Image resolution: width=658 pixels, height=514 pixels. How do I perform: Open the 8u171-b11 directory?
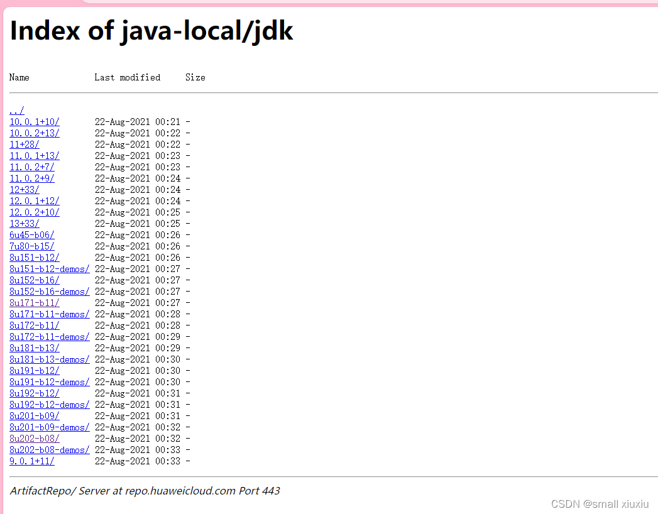[x=34, y=302]
